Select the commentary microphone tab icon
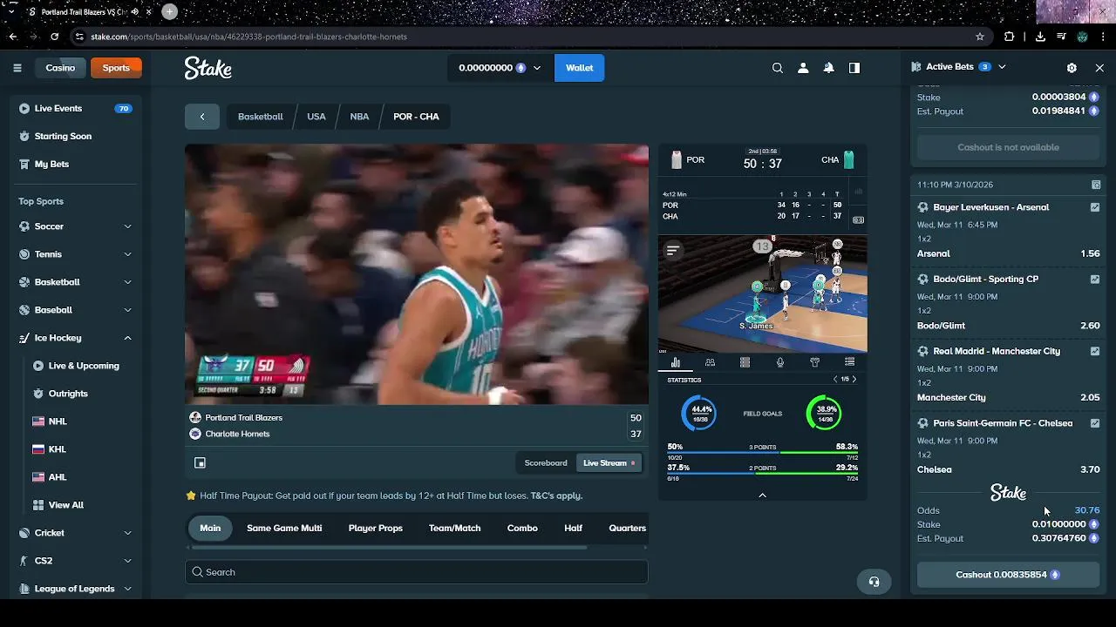The height and width of the screenshot is (627, 1116). (x=779, y=362)
